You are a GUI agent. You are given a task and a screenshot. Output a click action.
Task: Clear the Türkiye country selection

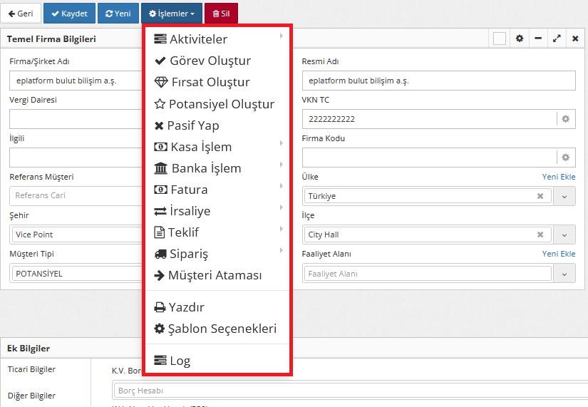click(x=540, y=196)
